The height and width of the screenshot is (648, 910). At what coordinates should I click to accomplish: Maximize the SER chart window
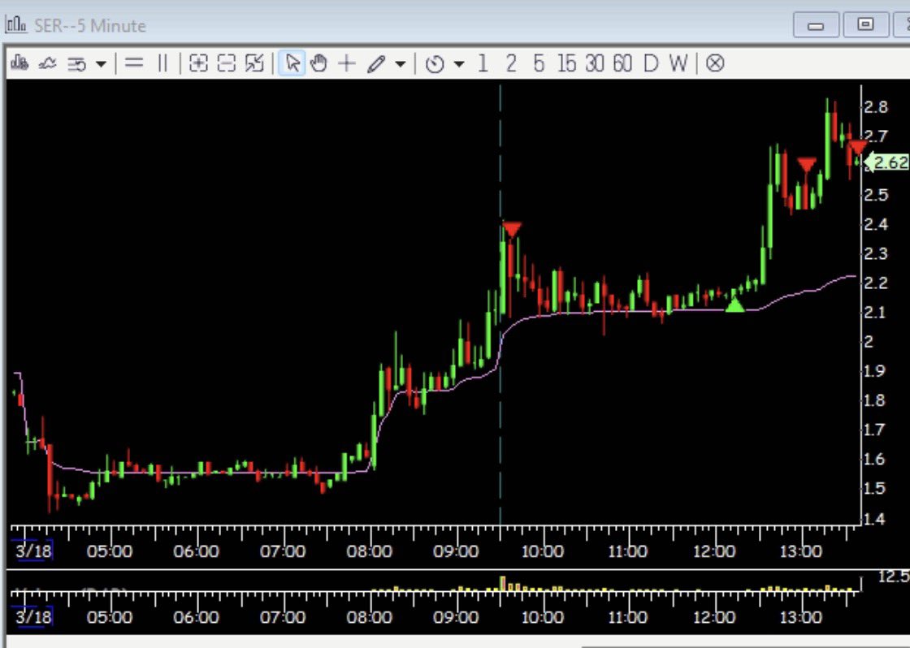tap(865, 24)
